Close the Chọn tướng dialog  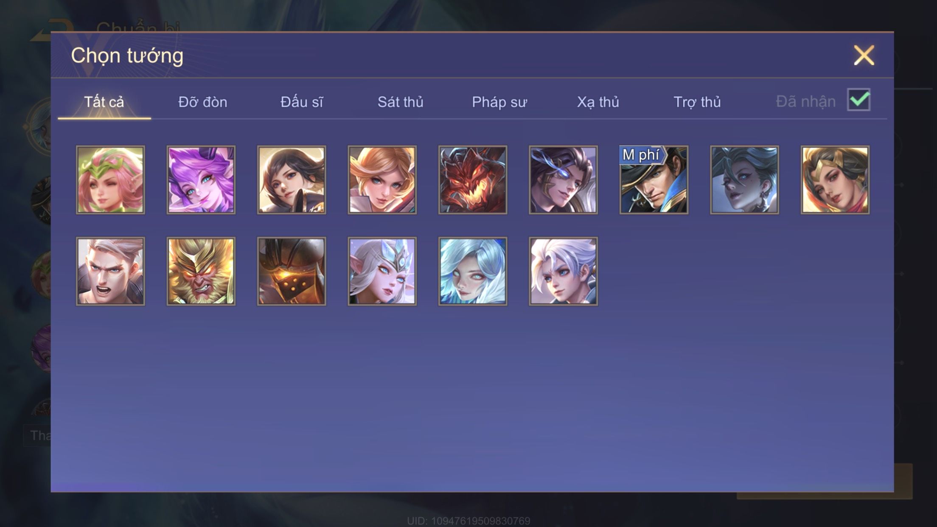click(864, 56)
